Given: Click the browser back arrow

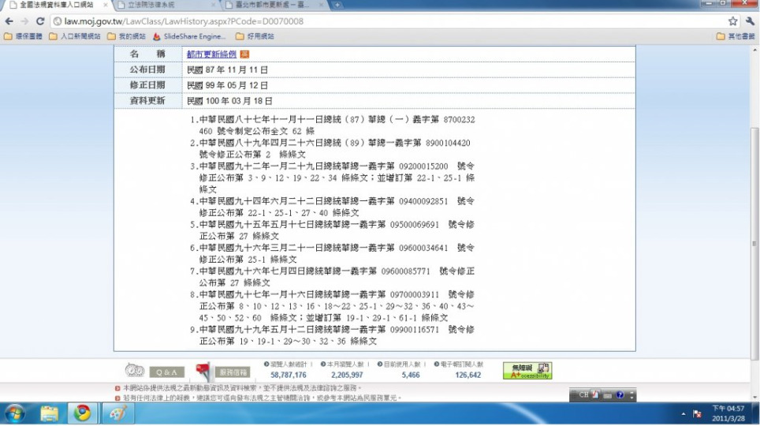Looking at the screenshot, I should (x=9, y=21).
